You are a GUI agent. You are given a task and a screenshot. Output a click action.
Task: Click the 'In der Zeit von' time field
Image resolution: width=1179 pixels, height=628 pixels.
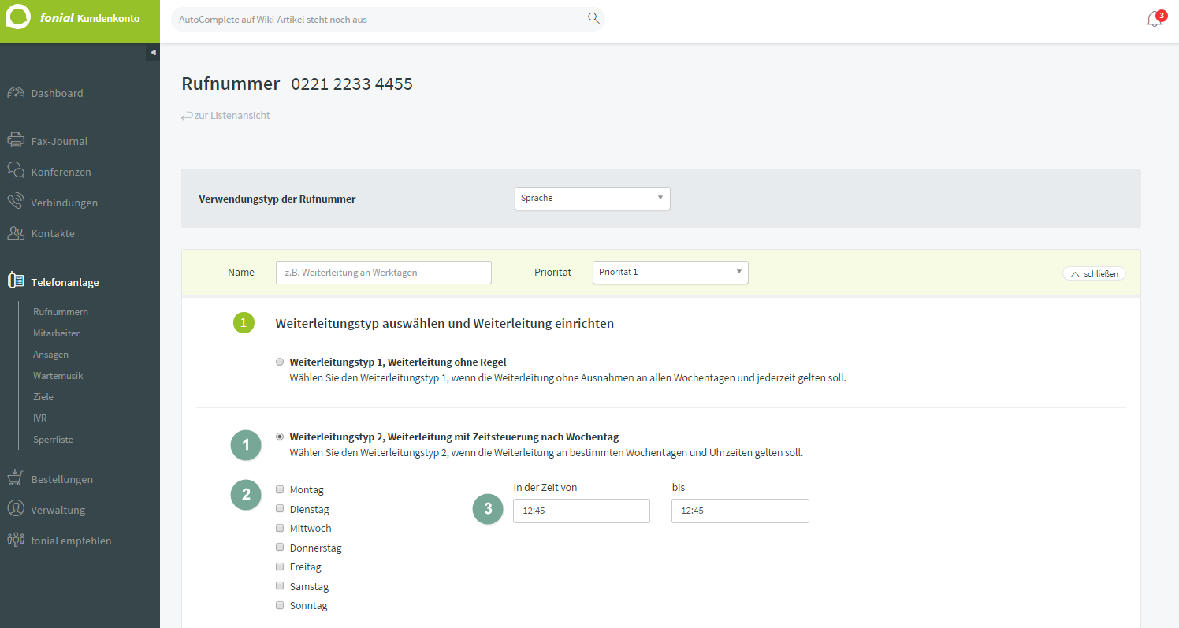(582, 511)
